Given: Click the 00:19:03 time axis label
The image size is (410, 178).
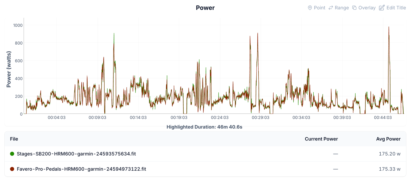Looking at the screenshot, I should click(x=179, y=117).
